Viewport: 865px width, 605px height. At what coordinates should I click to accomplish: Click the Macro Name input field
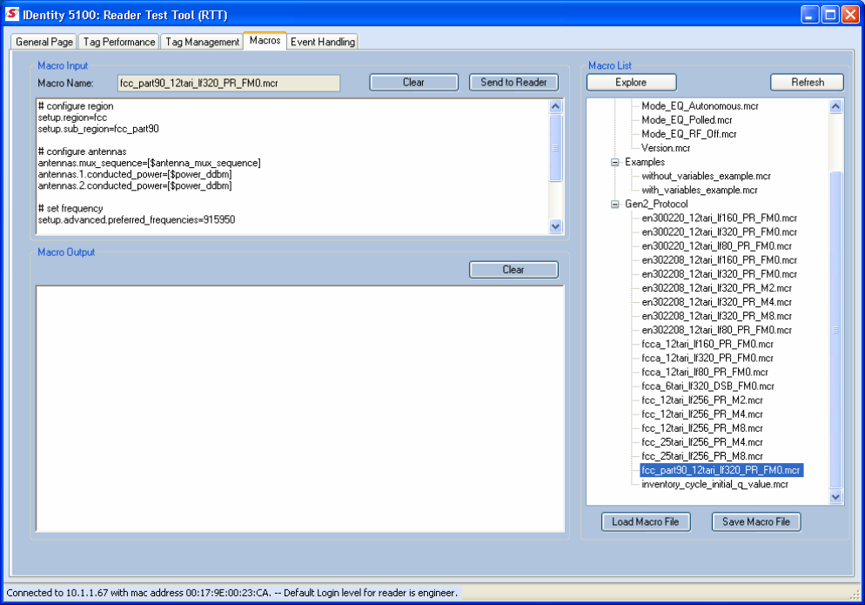click(228, 83)
